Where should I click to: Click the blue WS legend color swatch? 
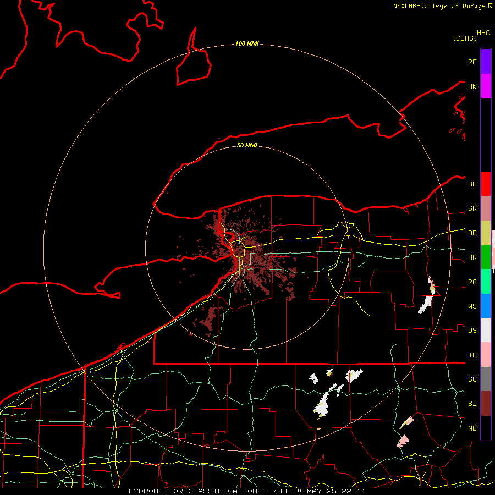click(x=486, y=306)
